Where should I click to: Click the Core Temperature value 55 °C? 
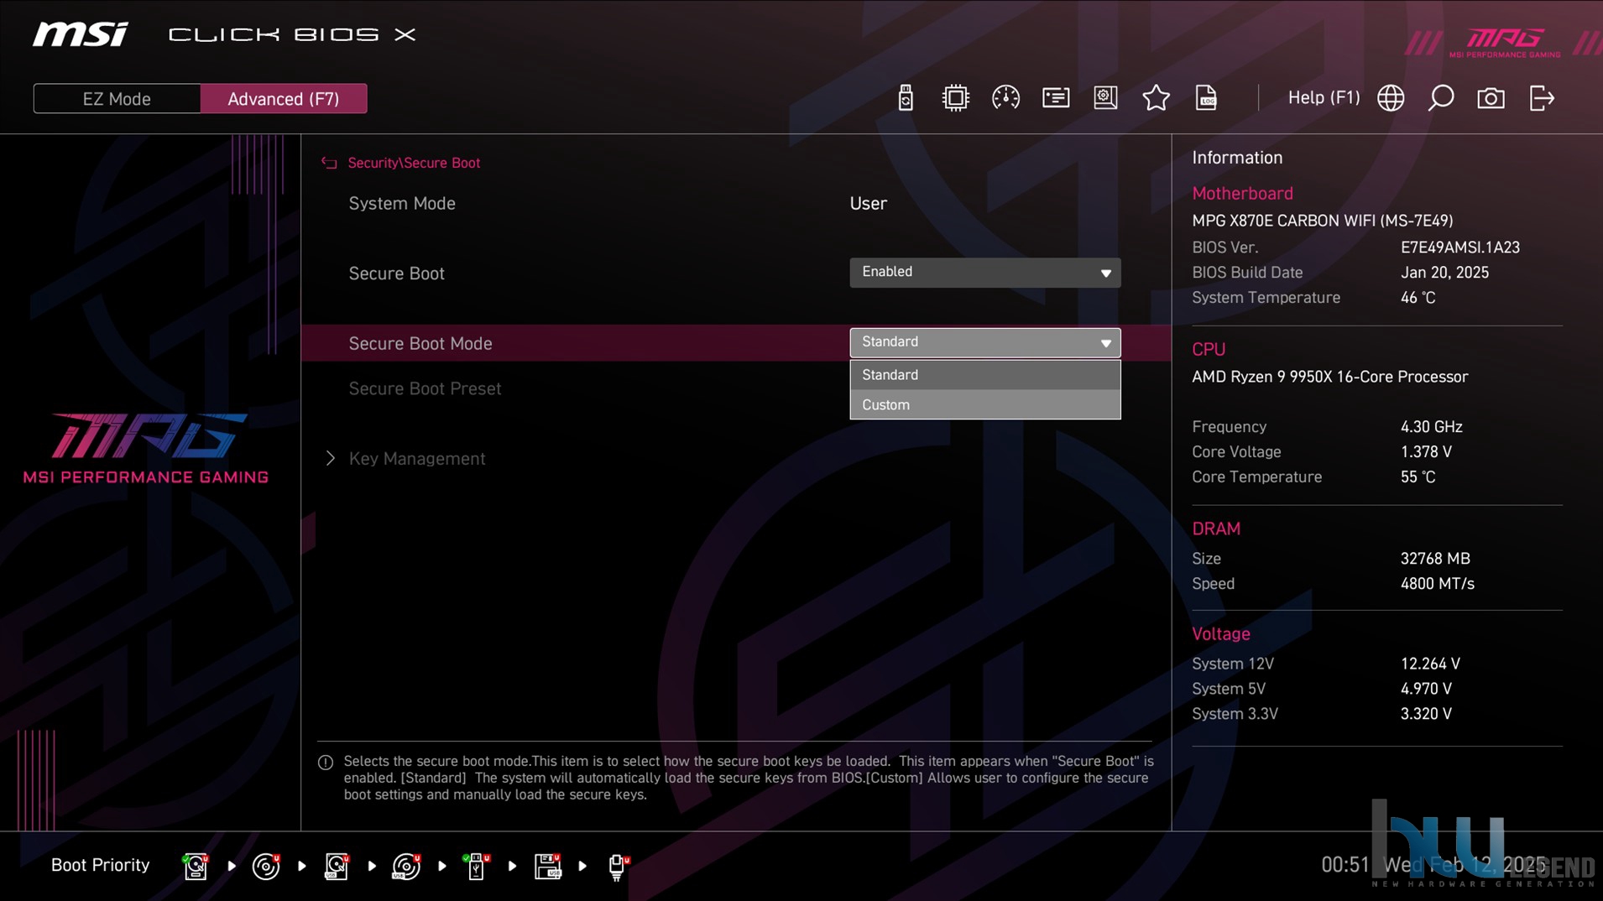(1418, 477)
